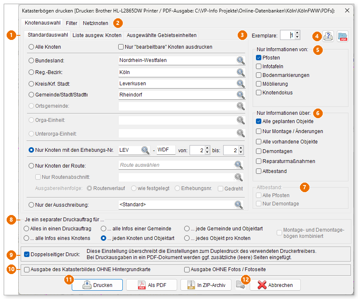The image size is (358, 299).
Task: Switch to Liste ausgew. Knoten tab
Action: click(x=97, y=35)
